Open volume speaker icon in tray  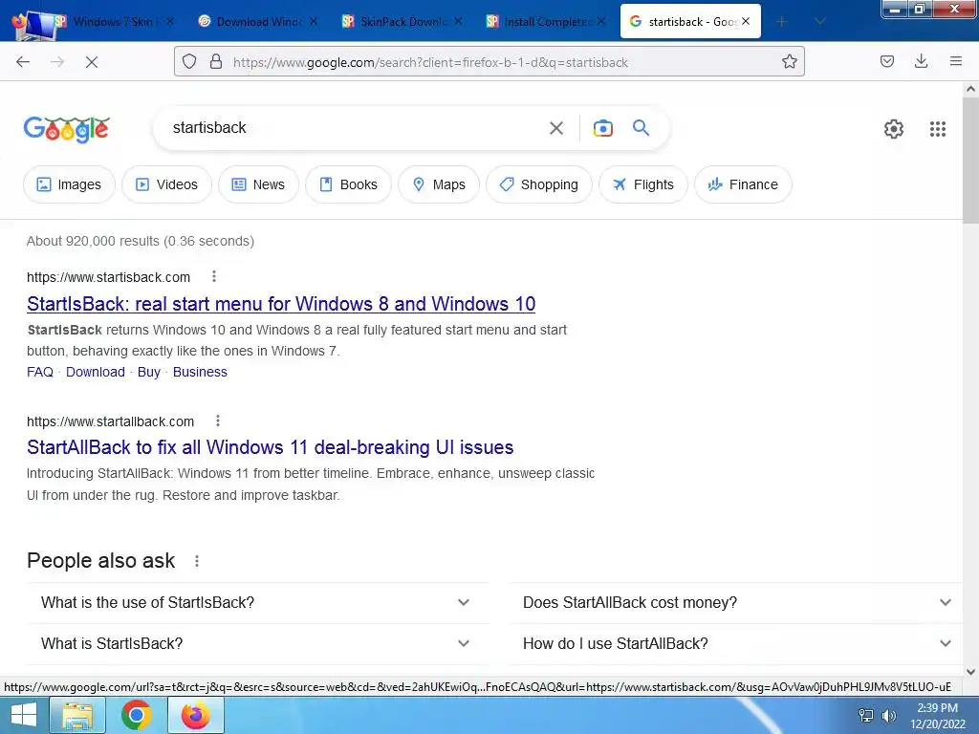pyautogui.click(x=888, y=715)
